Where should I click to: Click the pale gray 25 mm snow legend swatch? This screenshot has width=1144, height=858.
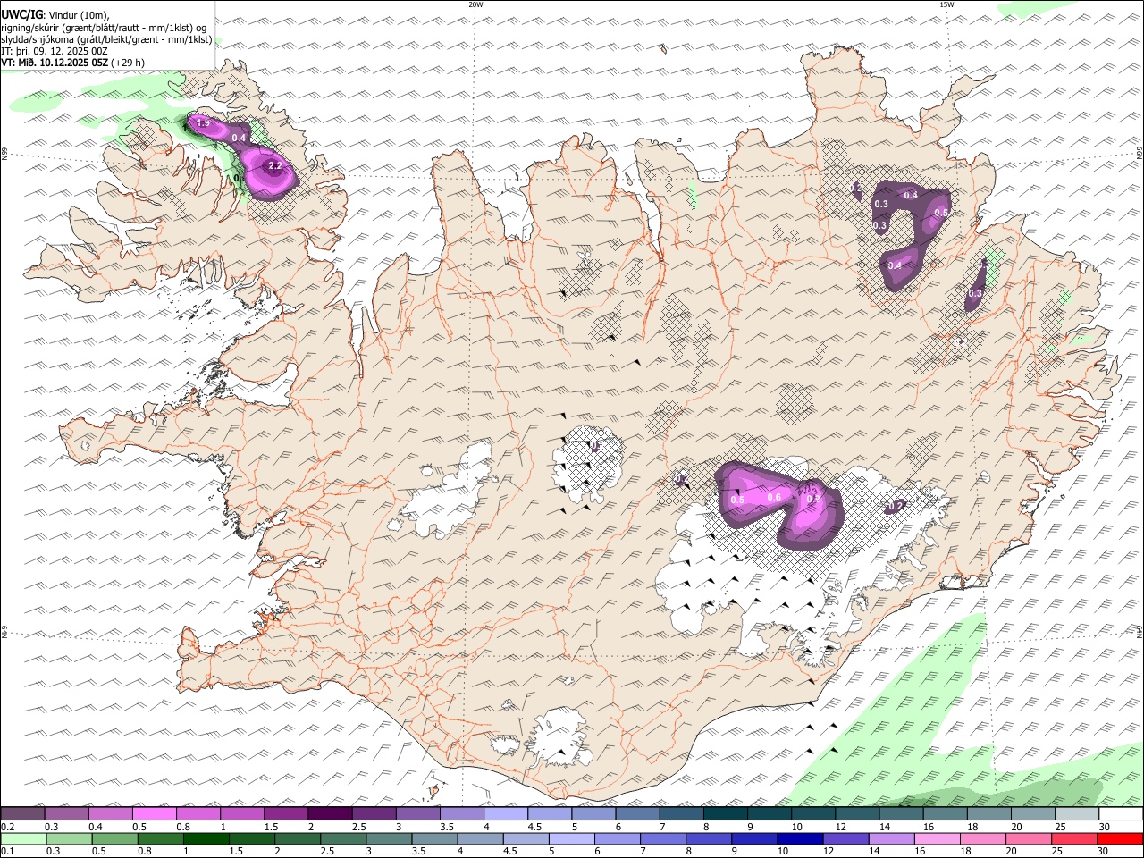coord(1077,814)
